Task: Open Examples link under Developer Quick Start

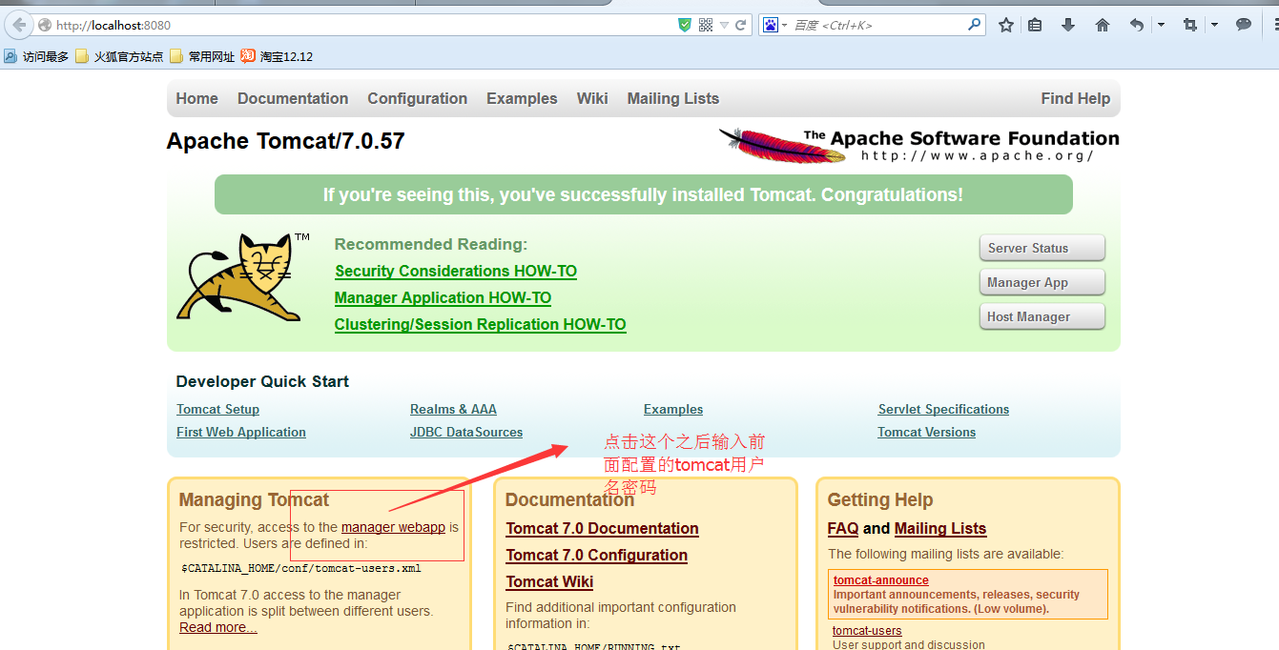Action: point(673,409)
